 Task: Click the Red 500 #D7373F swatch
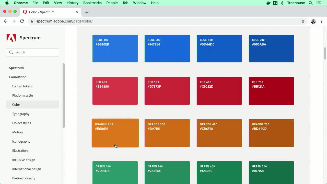tap(167, 91)
